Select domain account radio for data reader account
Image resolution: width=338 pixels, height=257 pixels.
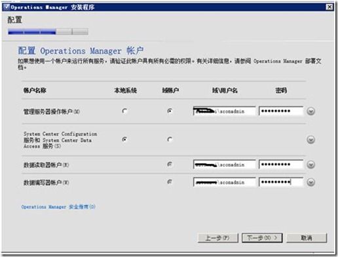(170, 164)
